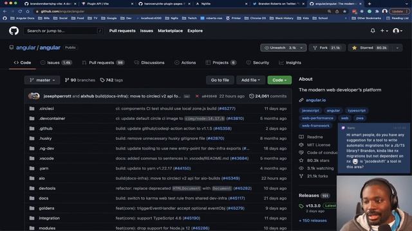
Task: Click the browser back arrow
Action: tap(5, 12)
